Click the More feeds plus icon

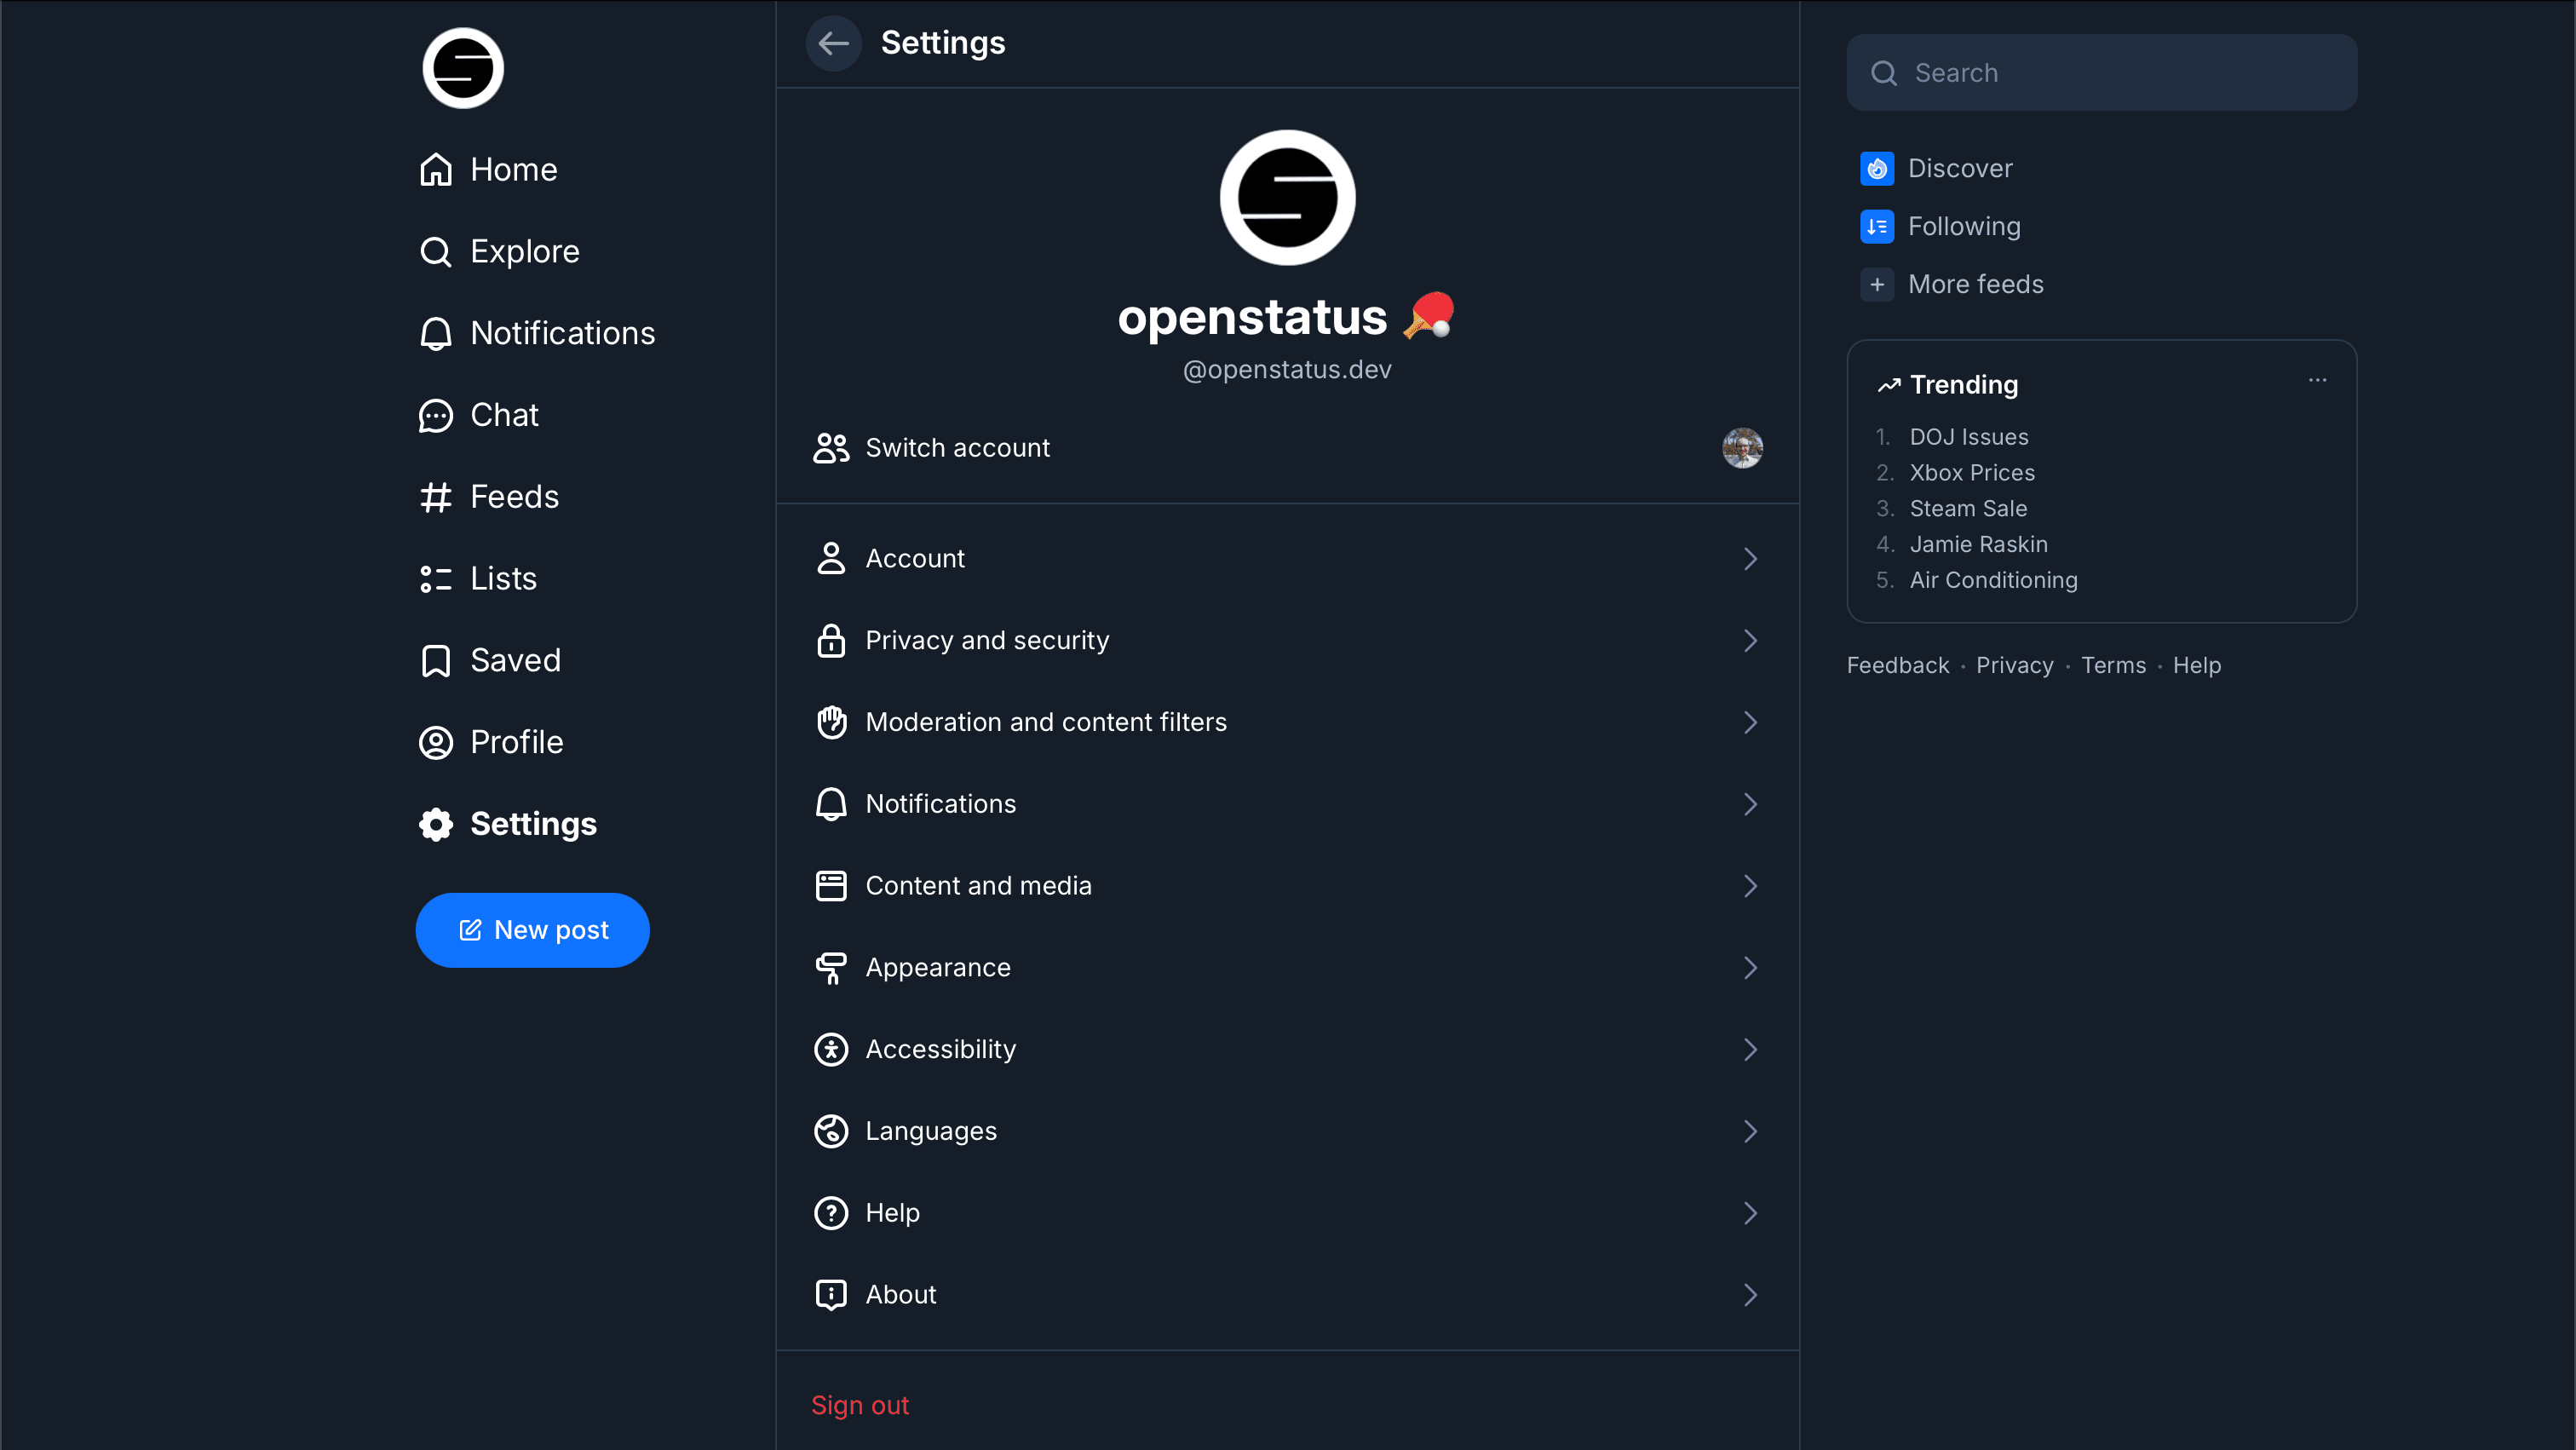1877,285
